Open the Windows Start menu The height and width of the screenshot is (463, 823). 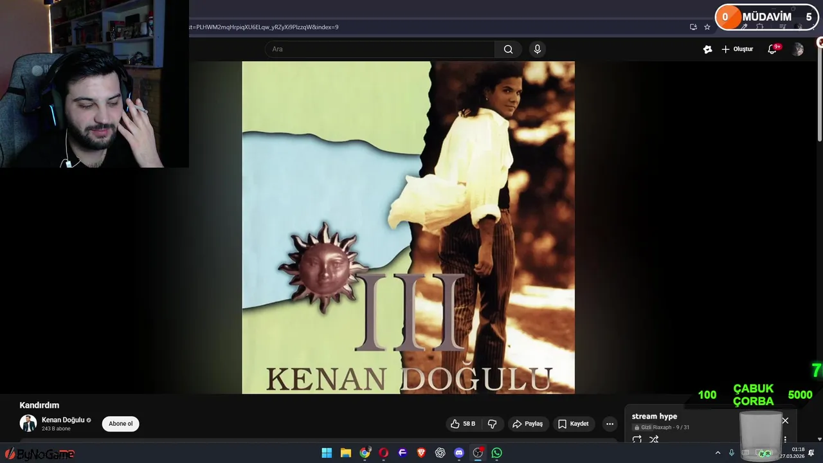click(x=327, y=453)
